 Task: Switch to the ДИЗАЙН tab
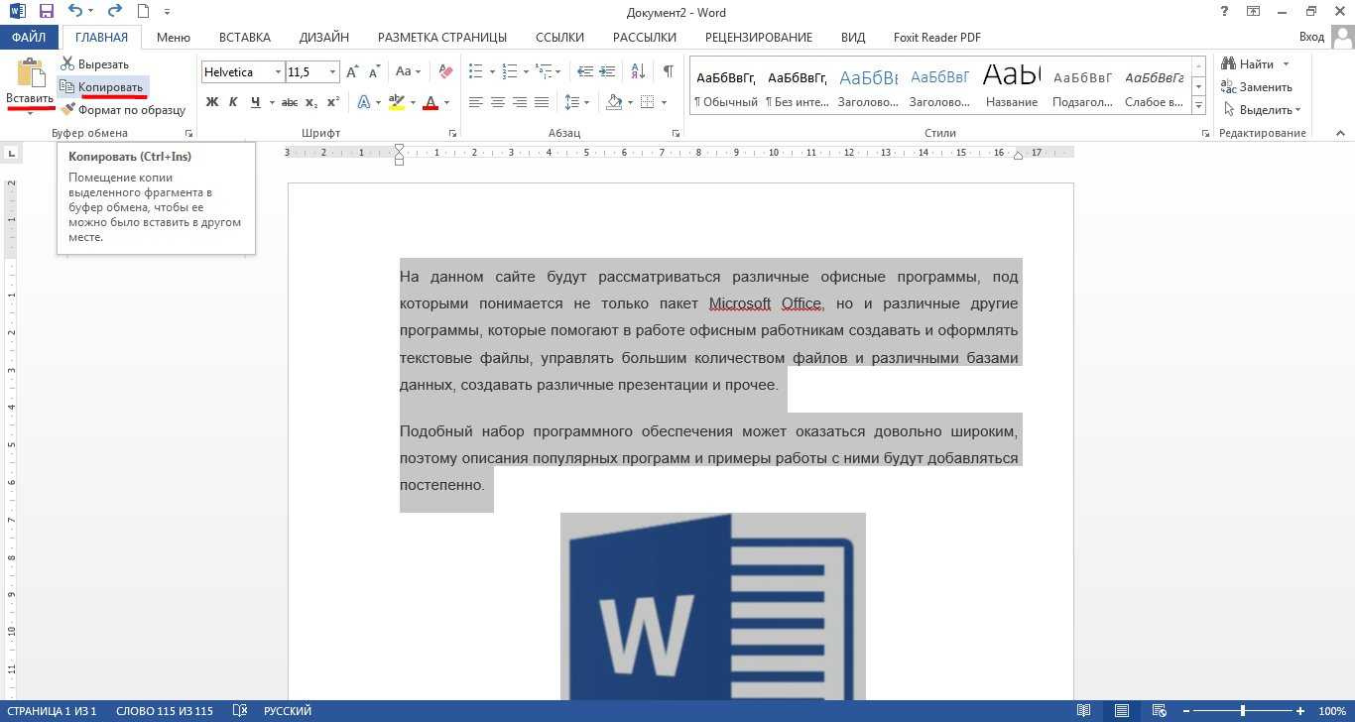[x=324, y=38]
